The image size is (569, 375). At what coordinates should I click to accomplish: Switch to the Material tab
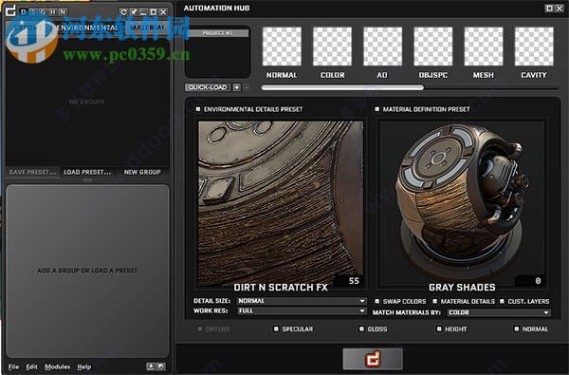pos(147,28)
